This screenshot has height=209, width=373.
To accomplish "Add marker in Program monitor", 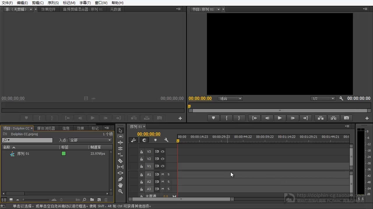I will tap(213, 118).
